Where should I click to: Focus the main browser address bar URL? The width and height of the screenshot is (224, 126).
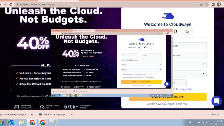pos(37,4)
